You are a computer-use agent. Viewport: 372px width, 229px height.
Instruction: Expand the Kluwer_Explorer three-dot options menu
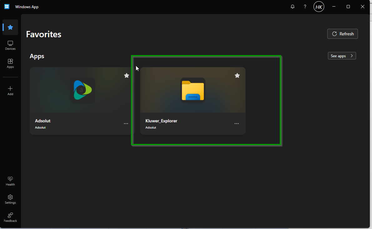click(237, 124)
